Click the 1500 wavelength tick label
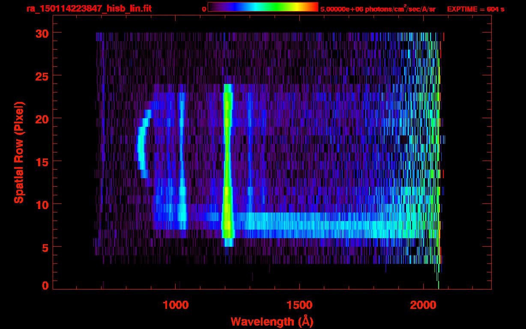Image resolution: width=526 pixels, height=329 pixels. tap(299, 305)
